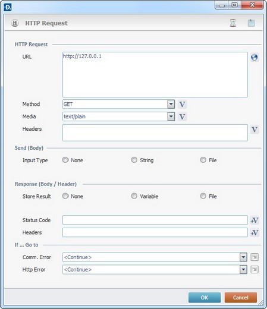The height and width of the screenshot is (309, 267).
Task: Insert variable for Method field
Action: point(182,105)
